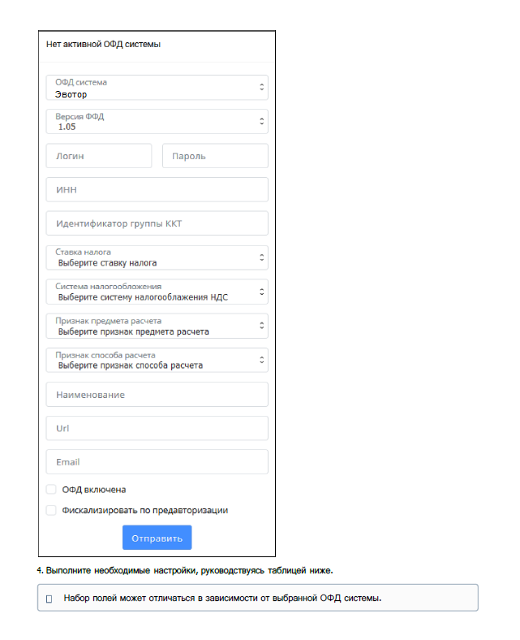This screenshot has height=640, width=520.
Task: Click the ИНН text field
Action: click(x=157, y=189)
